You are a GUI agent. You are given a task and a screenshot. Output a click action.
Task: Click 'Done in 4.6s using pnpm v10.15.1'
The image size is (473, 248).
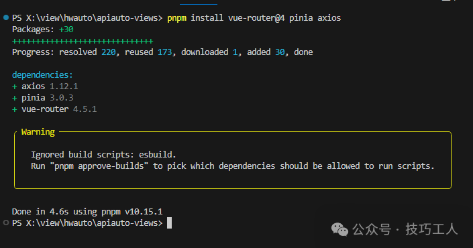(x=87, y=212)
